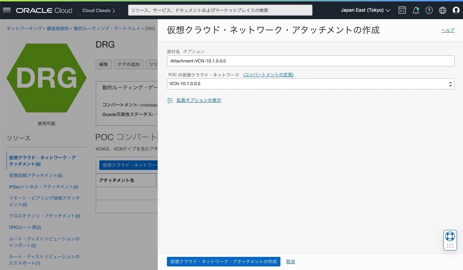
Task: Select リモート・ピアリング接続アタッチメント(0)
Action: point(44,201)
